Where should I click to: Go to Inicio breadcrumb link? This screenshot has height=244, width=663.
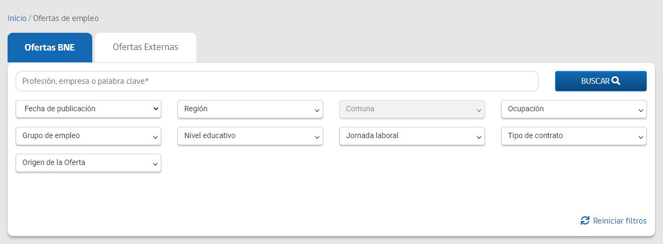(17, 18)
